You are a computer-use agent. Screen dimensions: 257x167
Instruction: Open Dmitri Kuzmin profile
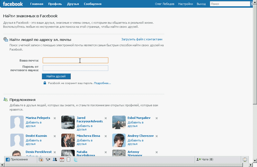coord(36,136)
